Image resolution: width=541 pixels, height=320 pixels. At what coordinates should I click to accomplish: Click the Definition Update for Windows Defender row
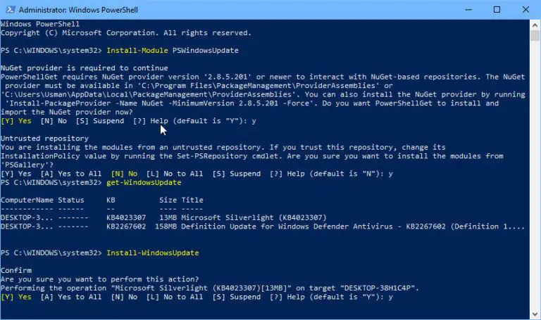pyautogui.click(x=263, y=226)
